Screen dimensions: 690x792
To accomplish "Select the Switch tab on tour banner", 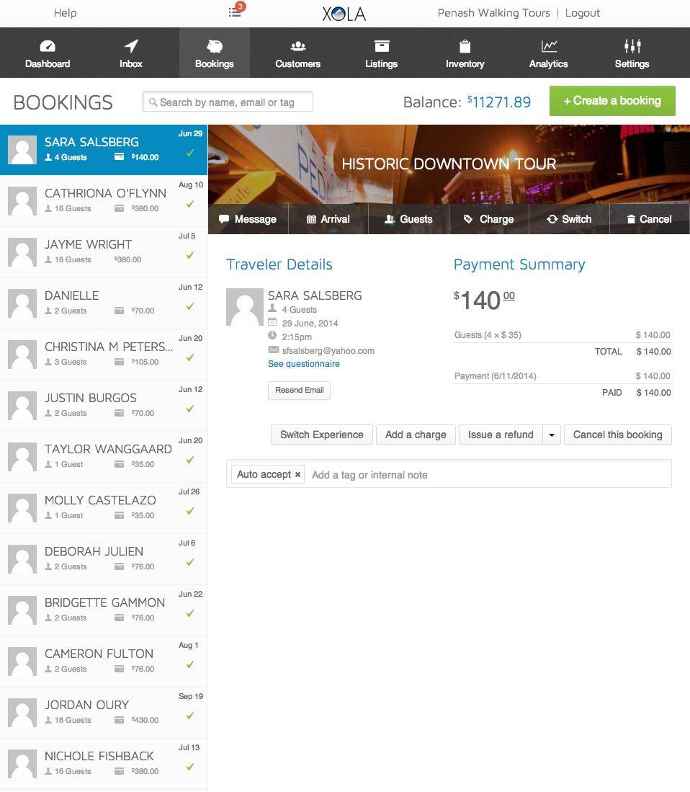I will click(569, 219).
